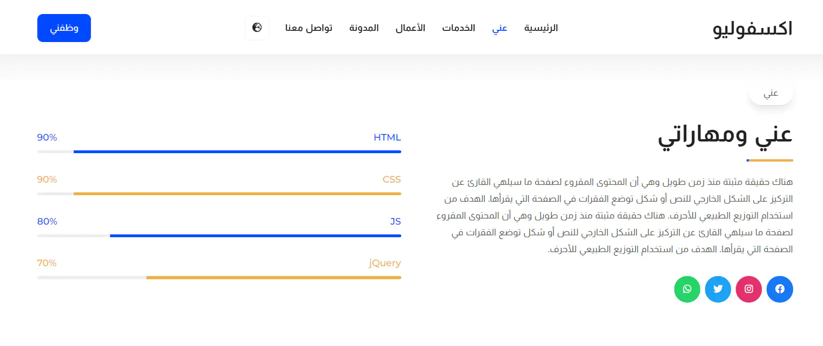Open الخدمات from the navigation menu
Image resolution: width=823 pixels, height=346 pixels.
(458, 28)
